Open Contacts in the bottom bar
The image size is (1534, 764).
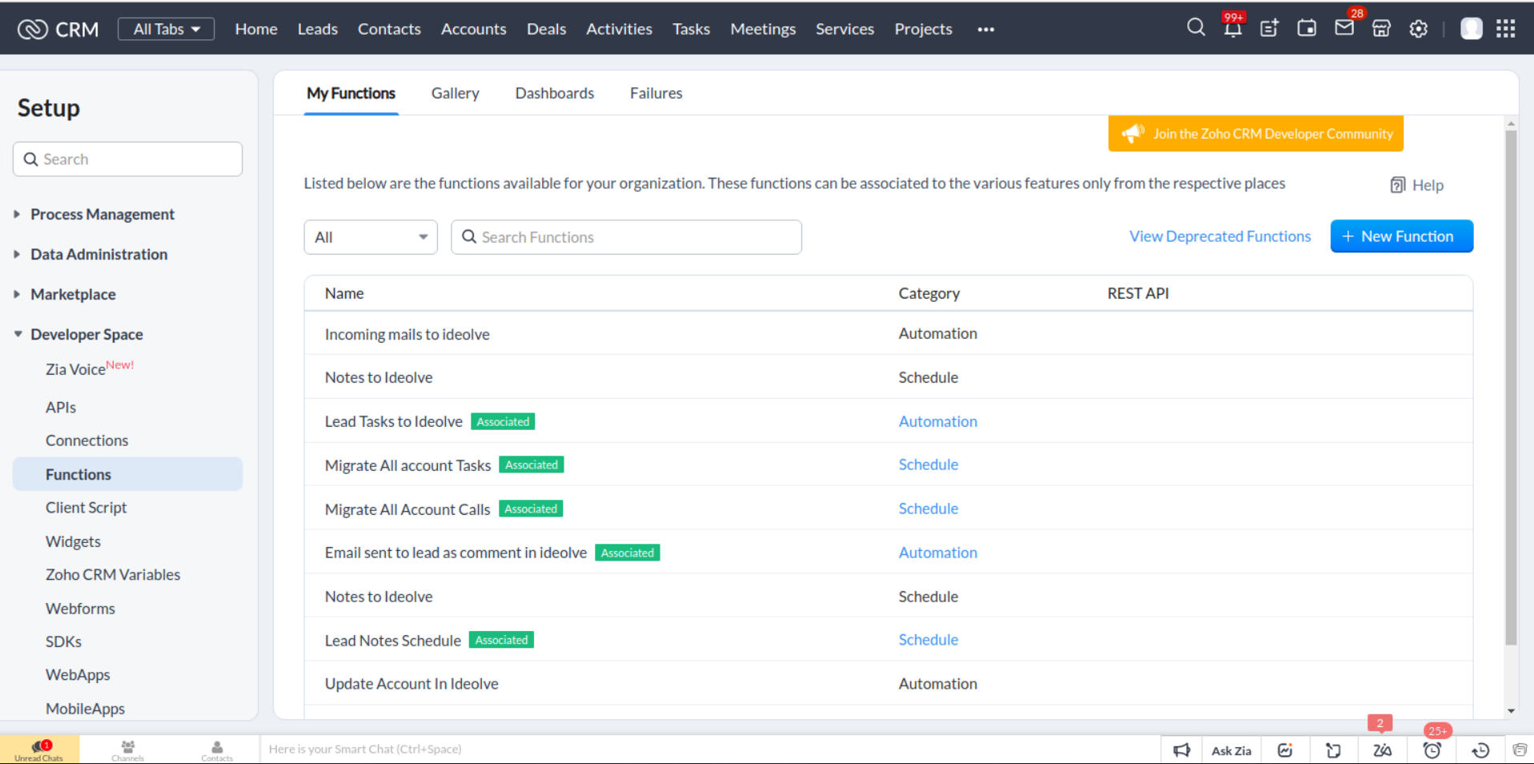click(x=217, y=750)
